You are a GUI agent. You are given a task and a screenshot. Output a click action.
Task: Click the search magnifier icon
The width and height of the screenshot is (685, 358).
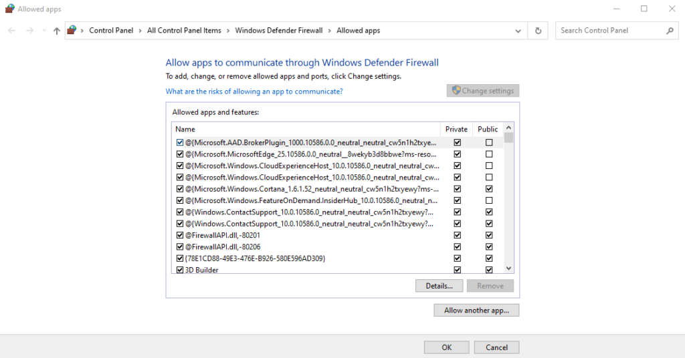point(670,31)
